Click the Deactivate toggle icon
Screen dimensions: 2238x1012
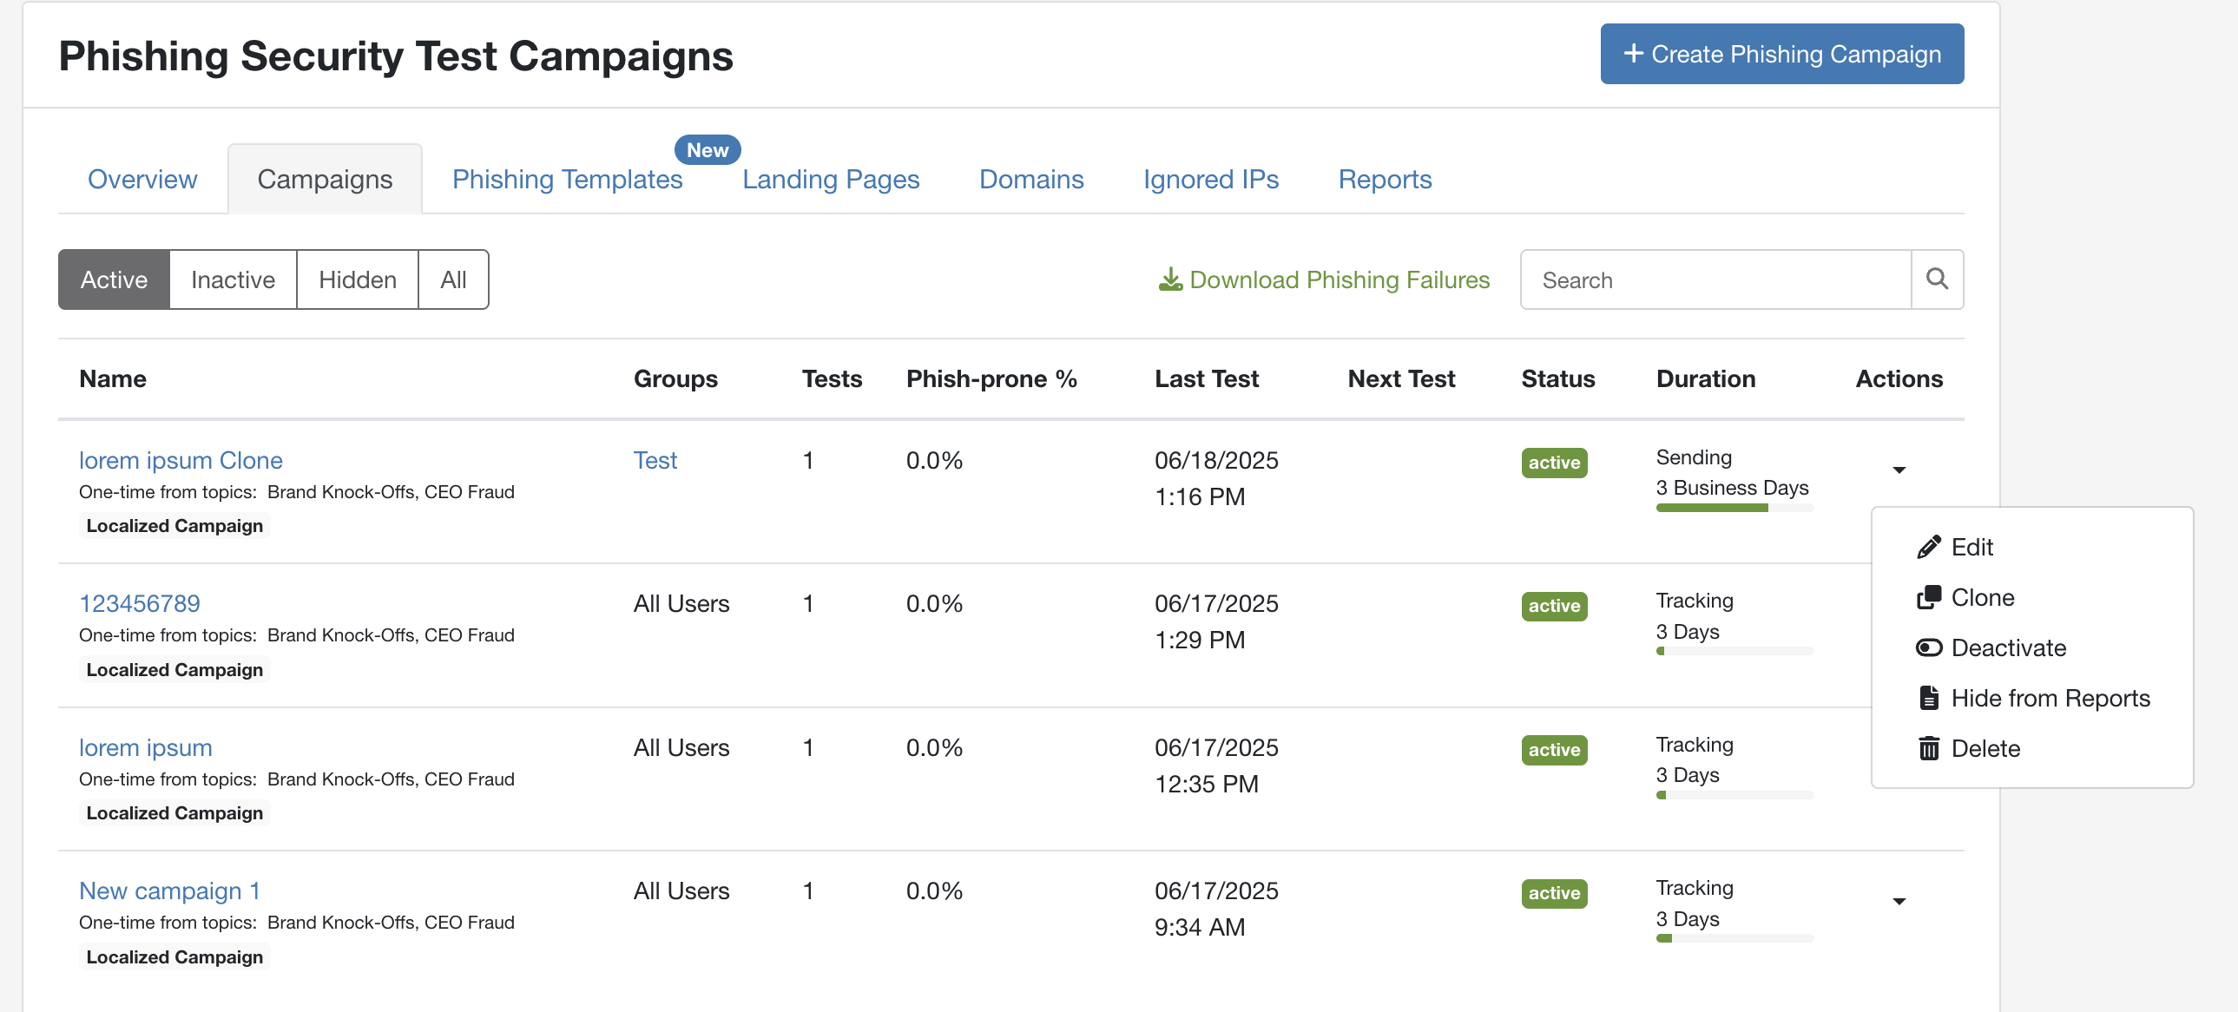pyautogui.click(x=1928, y=648)
